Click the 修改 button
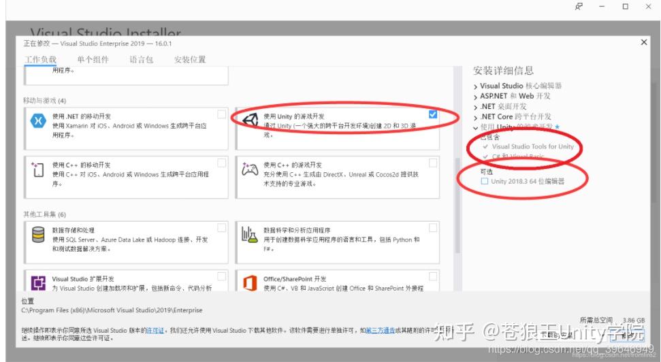Screen dimensions: 661x362 627,335
